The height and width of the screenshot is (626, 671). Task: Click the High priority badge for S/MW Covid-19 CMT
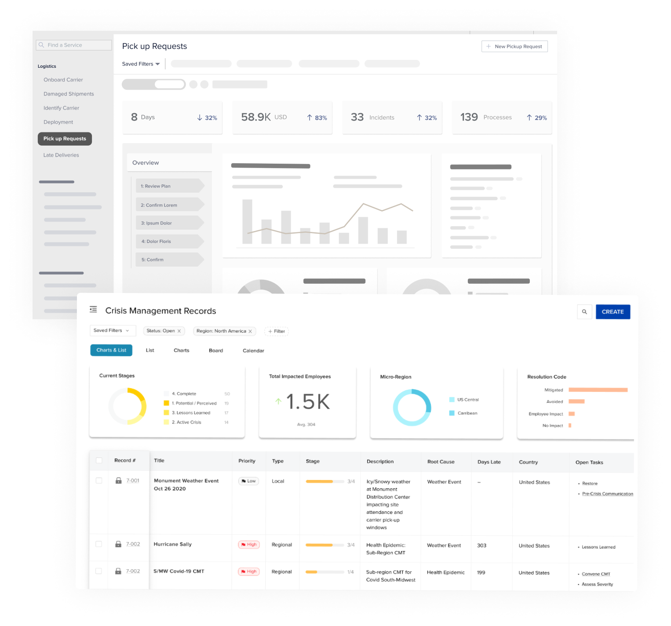249,571
